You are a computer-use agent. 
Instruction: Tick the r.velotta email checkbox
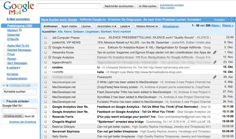pos(46,72)
